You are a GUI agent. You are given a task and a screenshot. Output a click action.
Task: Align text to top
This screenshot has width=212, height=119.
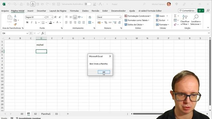(x=66, y=17)
